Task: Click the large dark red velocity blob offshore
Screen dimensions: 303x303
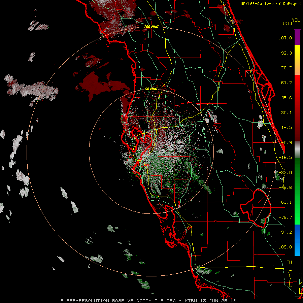Action: pos(100,85)
